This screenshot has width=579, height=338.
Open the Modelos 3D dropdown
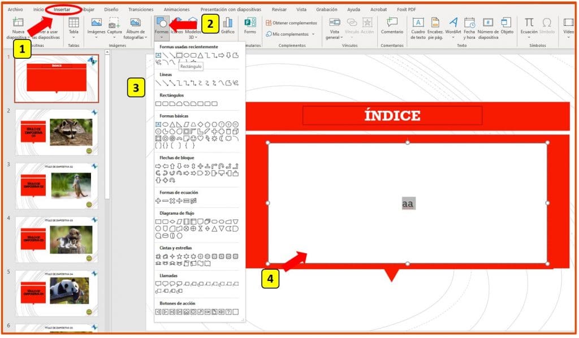coord(196,37)
